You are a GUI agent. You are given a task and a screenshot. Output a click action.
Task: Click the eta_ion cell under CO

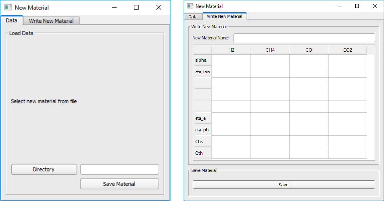309,72
